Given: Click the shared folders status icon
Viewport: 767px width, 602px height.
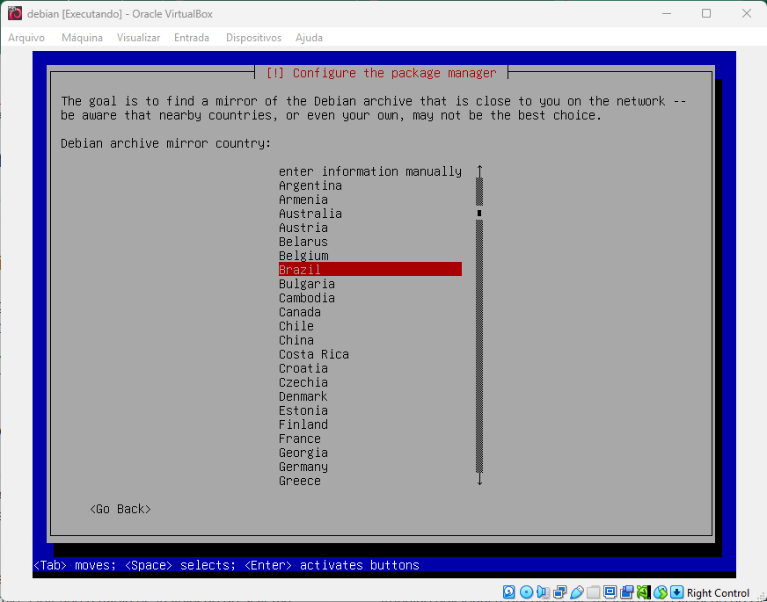Looking at the screenshot, I should pyautogui.click(x=594, y=592).
